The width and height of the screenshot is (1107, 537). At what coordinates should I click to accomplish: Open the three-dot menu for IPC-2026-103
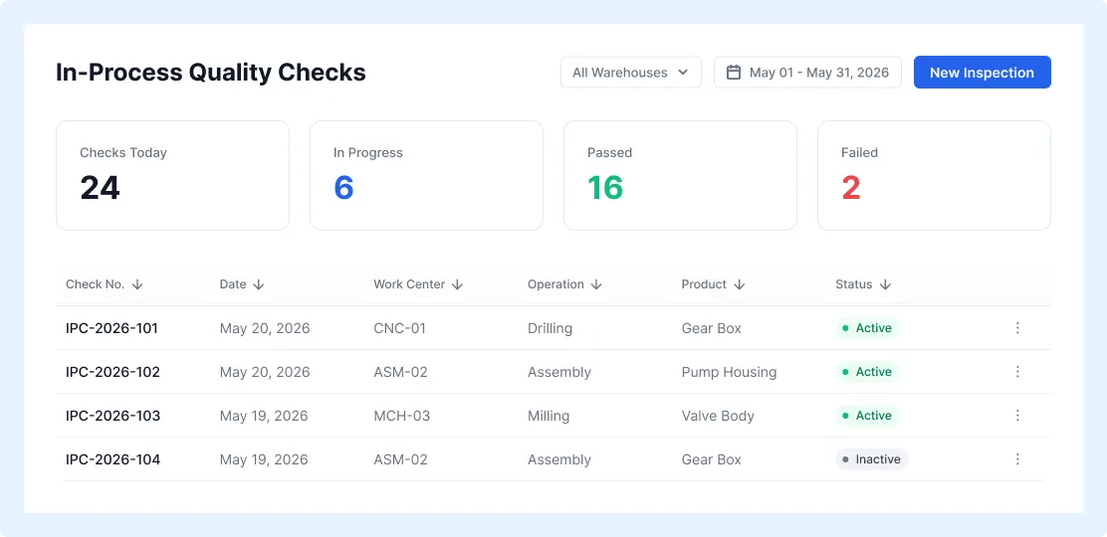point(1017,415)
